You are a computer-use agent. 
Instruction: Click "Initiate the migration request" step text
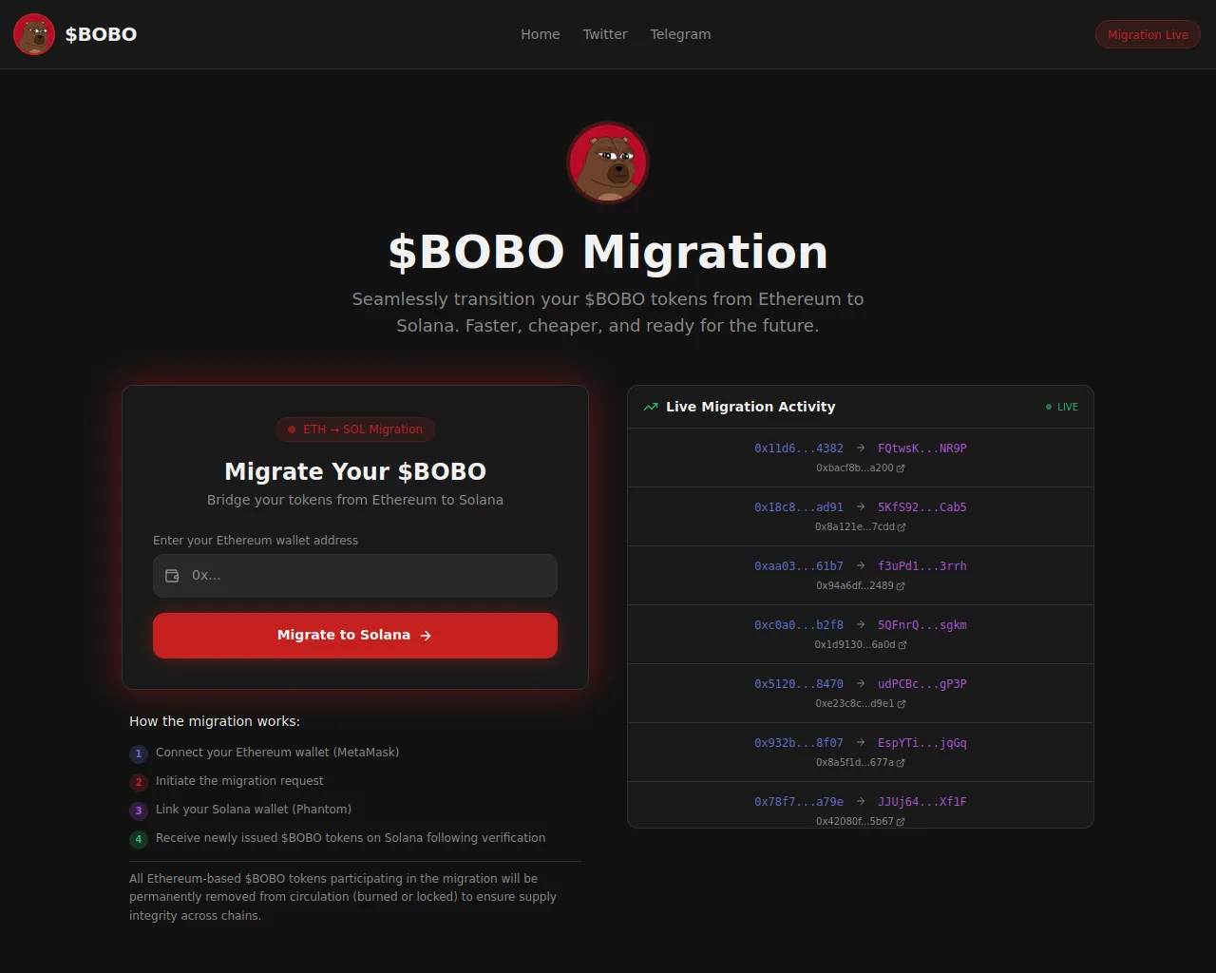(x=239, y=781)
